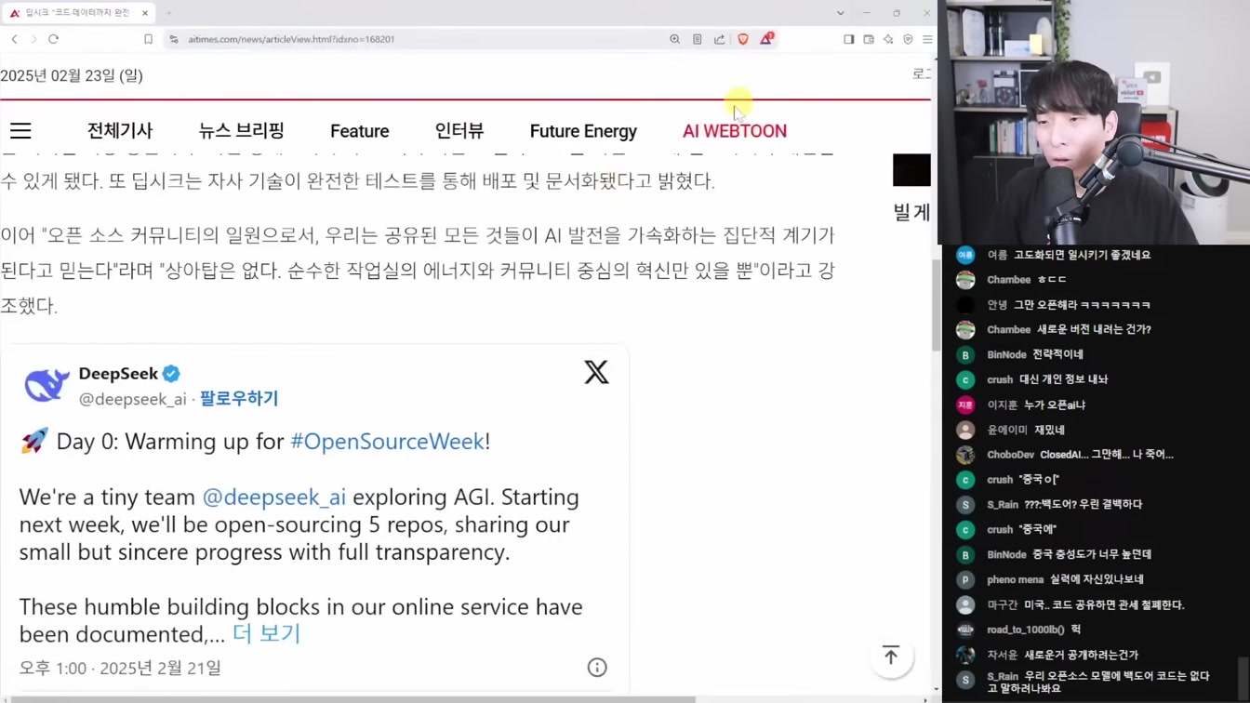Screen dimensions: 1250x703
Task: Open the 전체기사 menu item
Action: 120,131
